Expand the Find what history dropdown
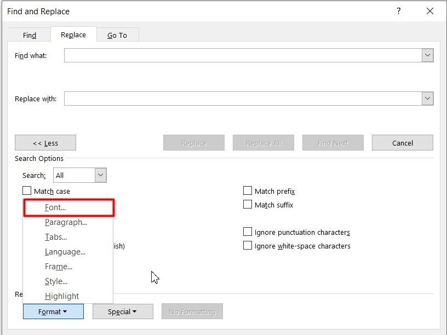The height and width of the screenshot is (335, 447). pyautogui.click(x=427, y=55)
